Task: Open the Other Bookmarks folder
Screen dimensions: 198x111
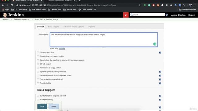Action: pyautogui.click(x=187, y=10)
